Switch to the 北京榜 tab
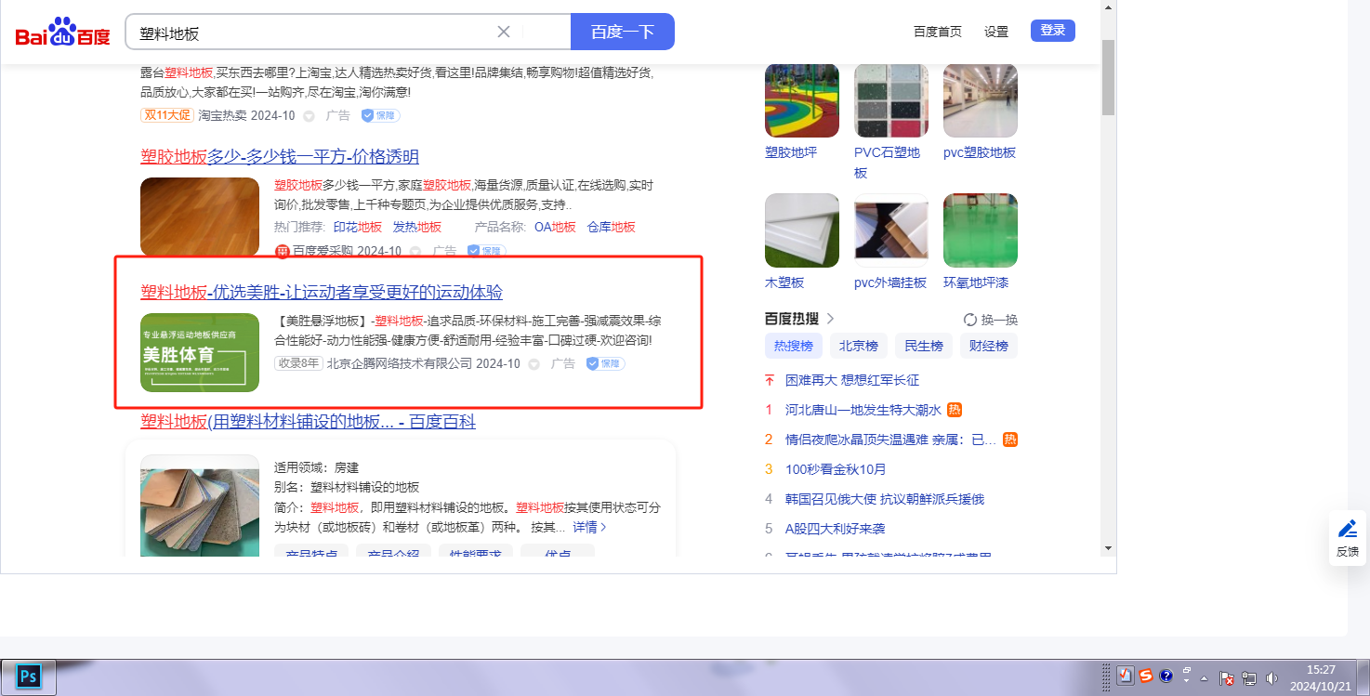This screenshot has width=1370, height=696. [859, 347]
